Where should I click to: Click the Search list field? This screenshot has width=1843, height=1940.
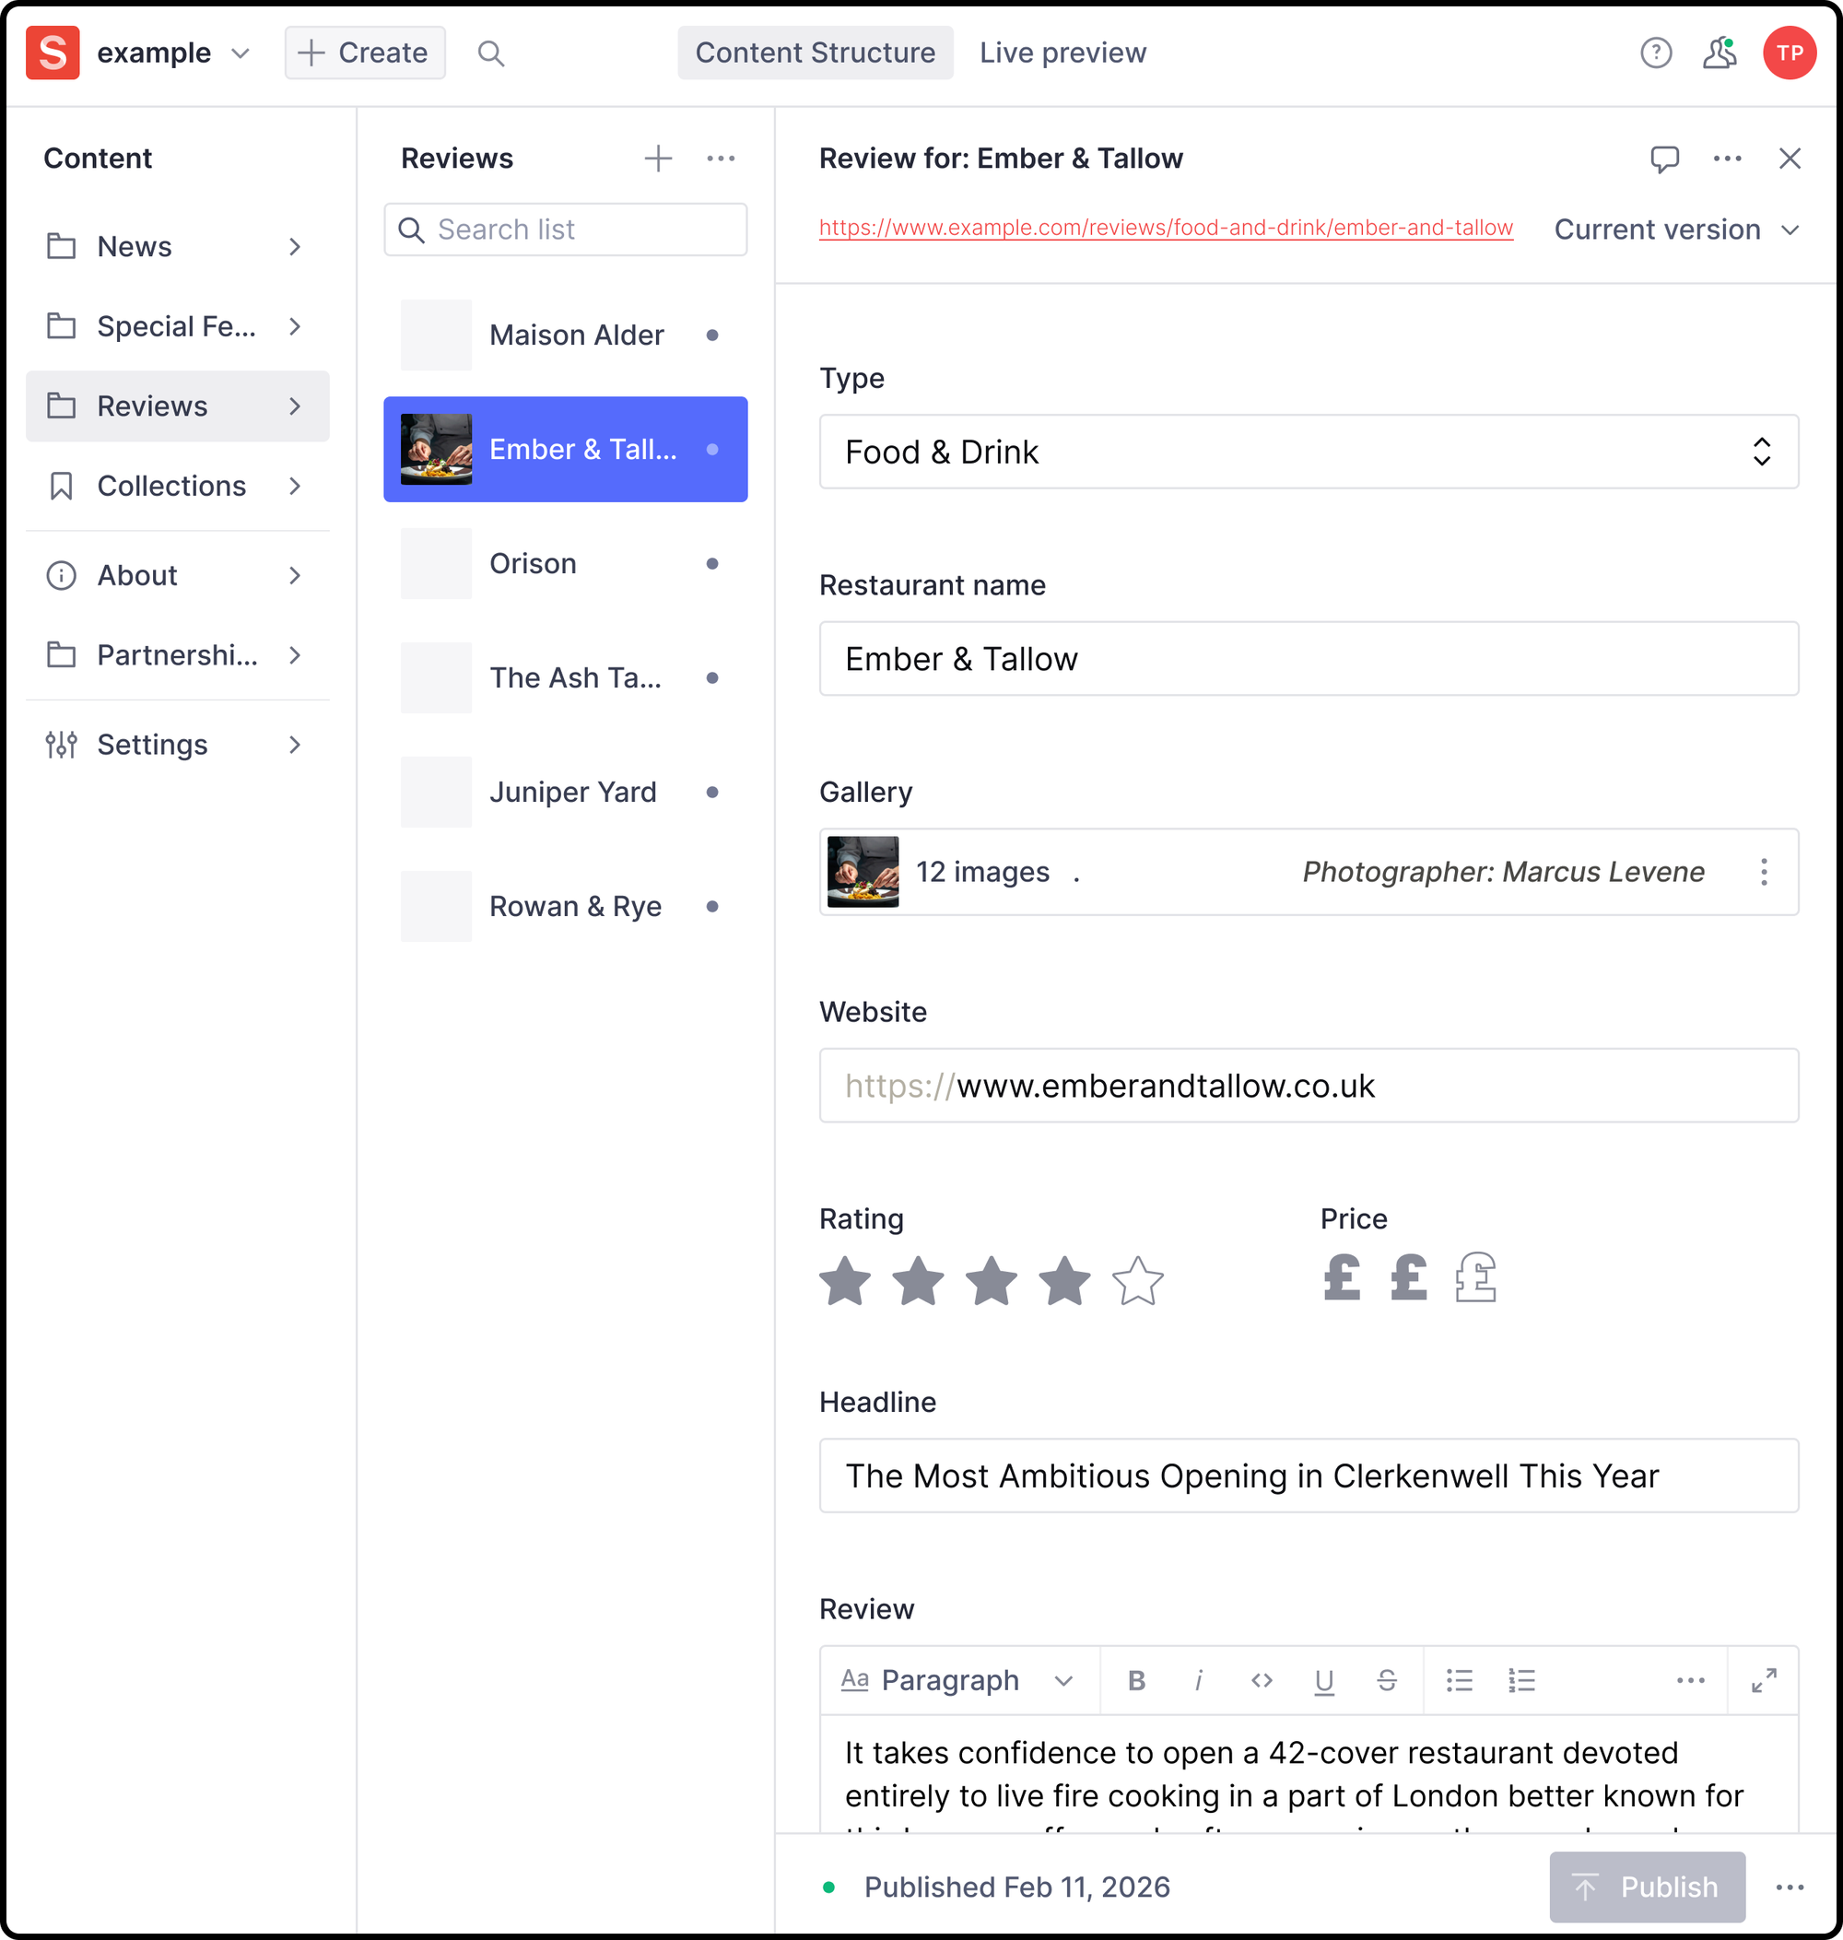tap(565, 229)
